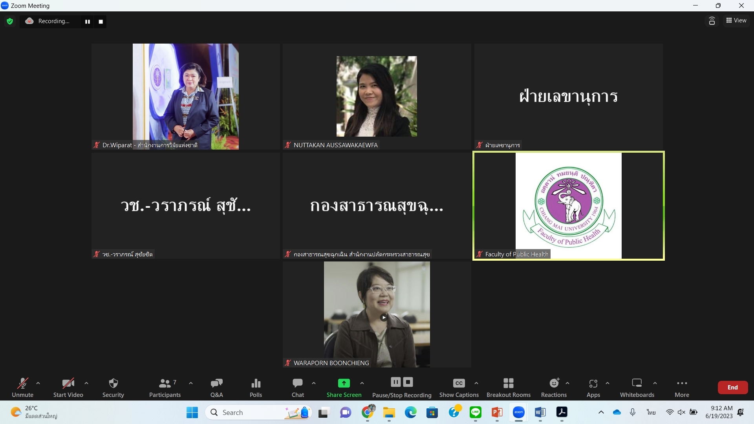Click the taskbar Search box
754x424 pixels.
(x=258, y=413)
